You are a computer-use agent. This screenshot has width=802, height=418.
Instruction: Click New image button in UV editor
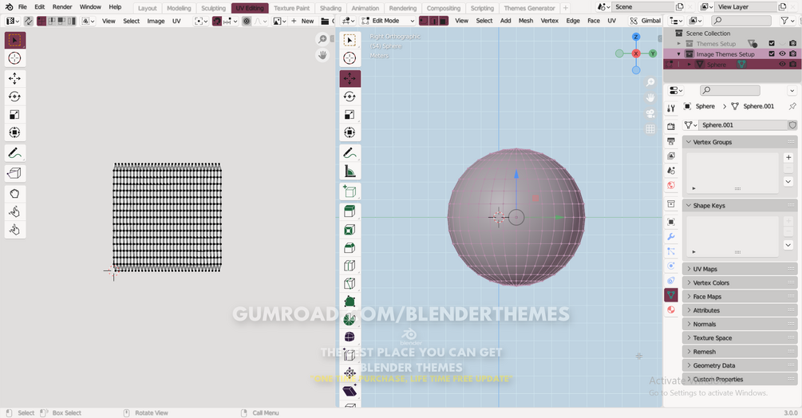click(302, 21)
